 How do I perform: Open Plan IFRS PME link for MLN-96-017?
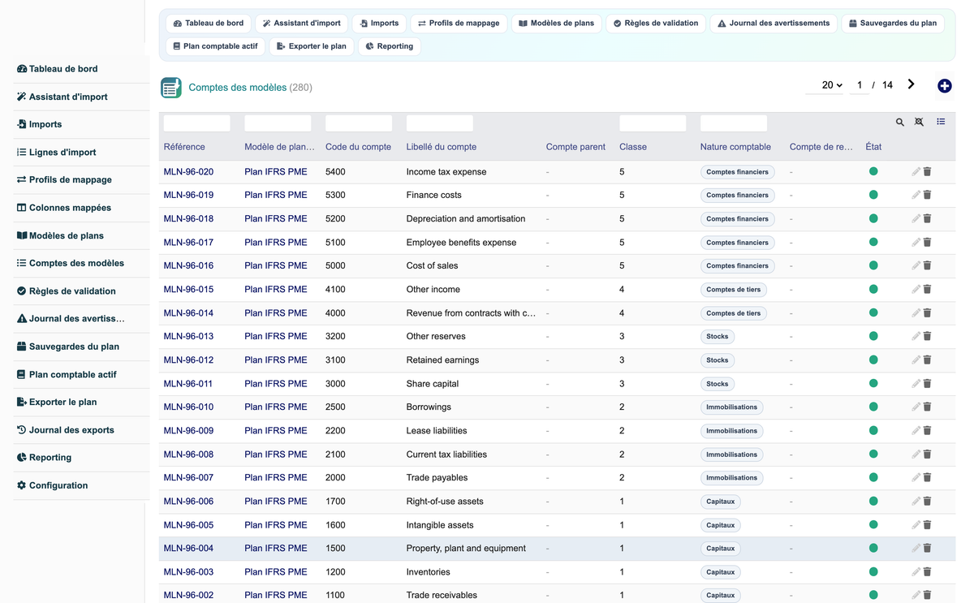[276, 243]
